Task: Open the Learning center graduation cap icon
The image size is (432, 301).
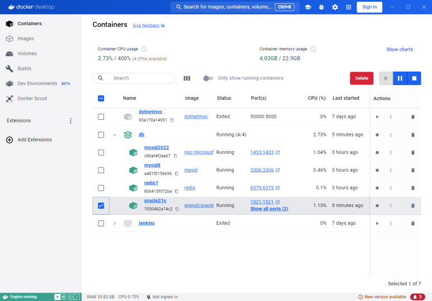Action: (x=308, y=7)
